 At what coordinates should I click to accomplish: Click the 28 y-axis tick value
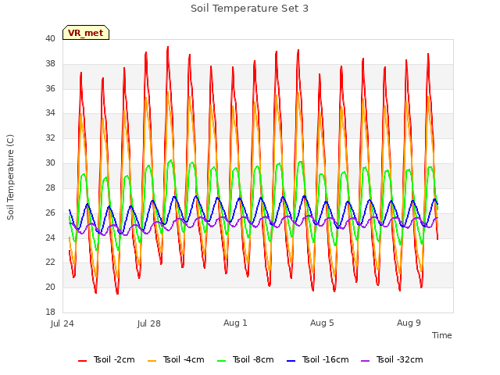point(50,187)
